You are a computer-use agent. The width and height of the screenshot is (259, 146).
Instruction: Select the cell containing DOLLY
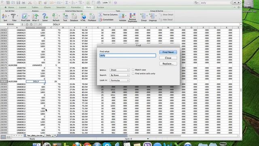click(36, 82)
